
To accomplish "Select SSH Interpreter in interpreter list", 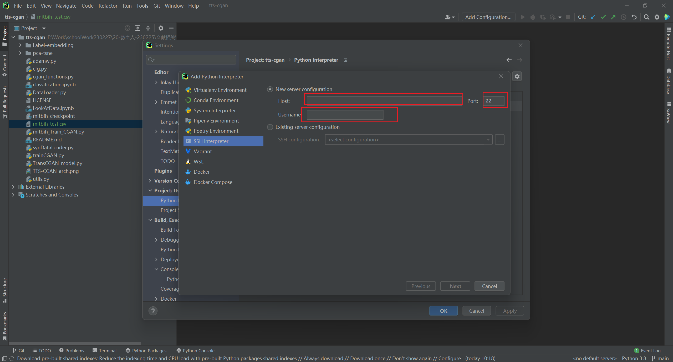I will point(223,141).
